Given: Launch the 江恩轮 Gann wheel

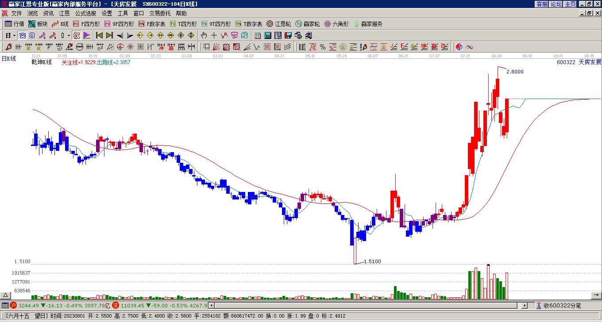Looking at the screenshot, I should point(279,24).
